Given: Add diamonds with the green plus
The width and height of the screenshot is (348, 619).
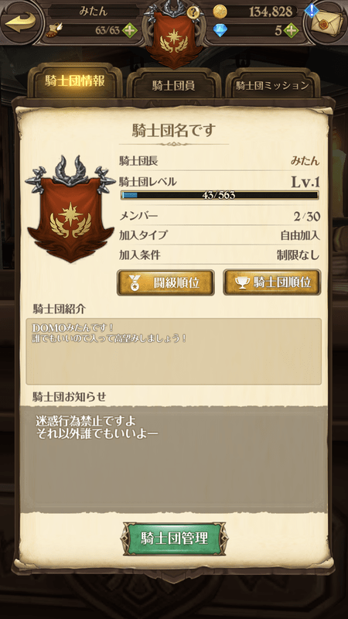Looking at the screenshot, I should 291,30.
